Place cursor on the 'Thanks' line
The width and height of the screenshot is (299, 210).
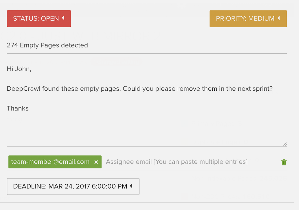point(18,109)
